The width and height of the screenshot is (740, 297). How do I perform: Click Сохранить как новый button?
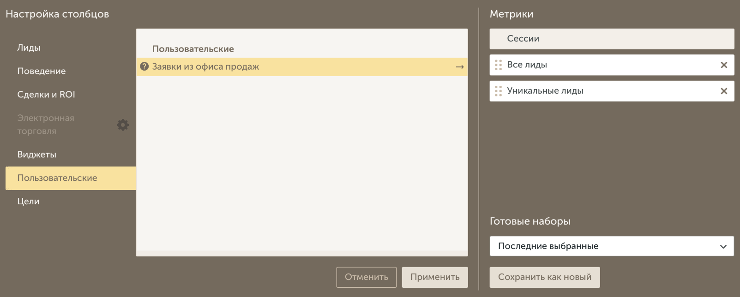(545, 277)
